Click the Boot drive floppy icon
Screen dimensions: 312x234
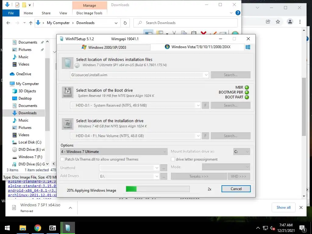(x=67, y=92)
